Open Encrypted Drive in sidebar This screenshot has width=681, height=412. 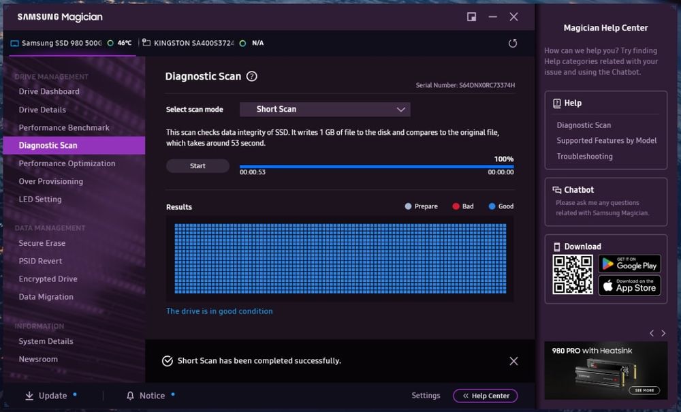click(x=48, y=279)
